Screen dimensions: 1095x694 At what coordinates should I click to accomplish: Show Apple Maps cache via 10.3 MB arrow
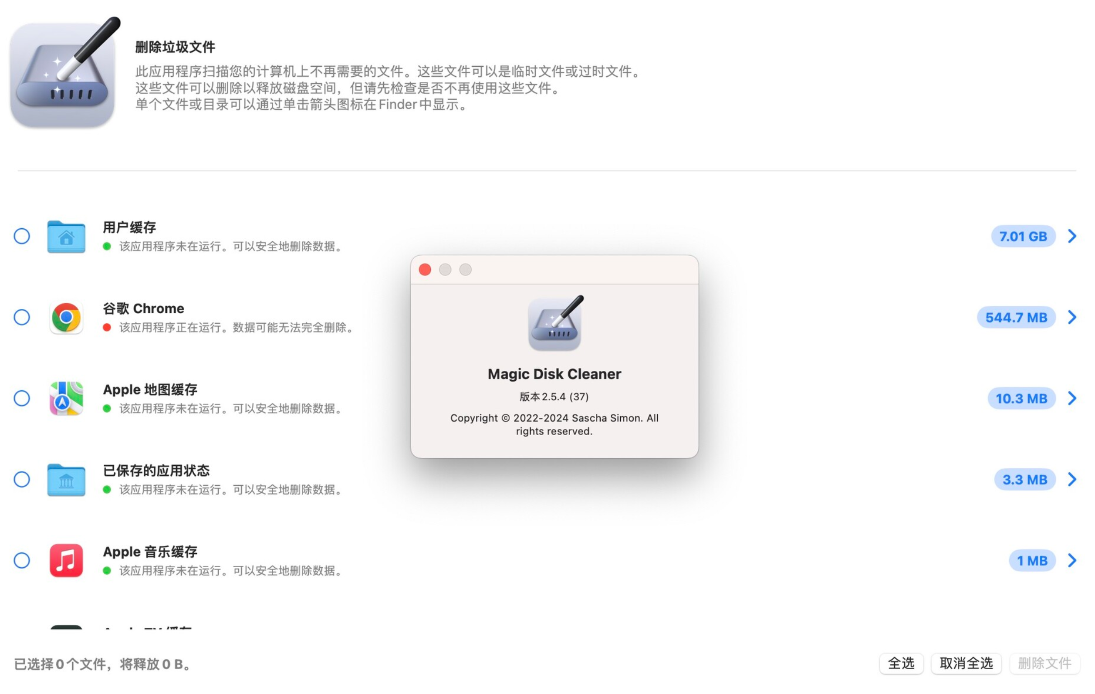pos(1072,398)
